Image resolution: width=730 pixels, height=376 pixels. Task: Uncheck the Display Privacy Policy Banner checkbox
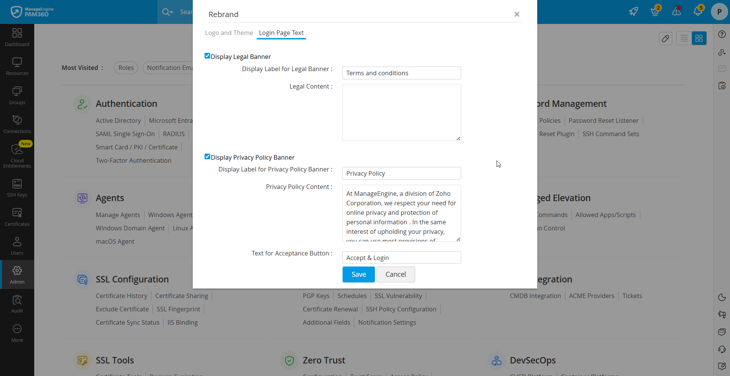point(207,156)
